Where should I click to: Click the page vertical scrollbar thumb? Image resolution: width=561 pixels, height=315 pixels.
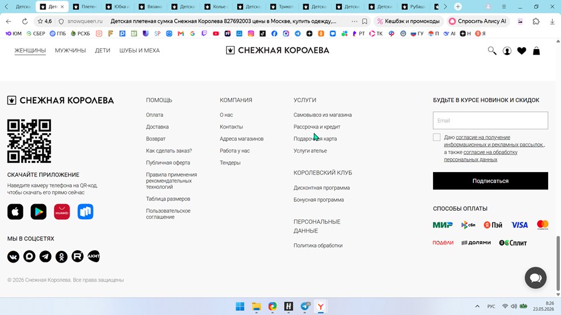pyautogui.click(x=557, y=263)
